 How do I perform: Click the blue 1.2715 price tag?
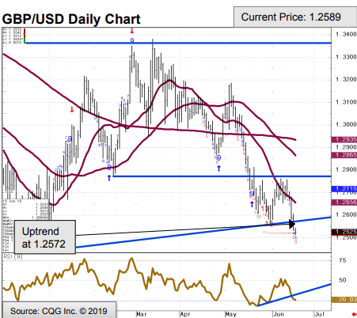coord(344,189)
